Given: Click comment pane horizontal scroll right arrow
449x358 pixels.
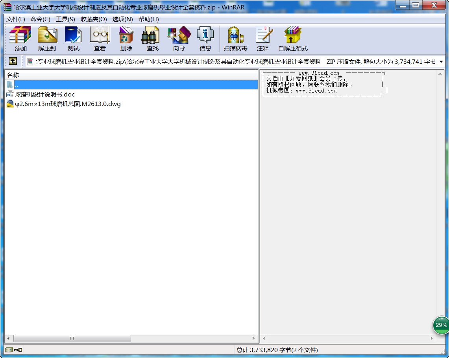Looking at the screenshot, I should coord(432,339).
